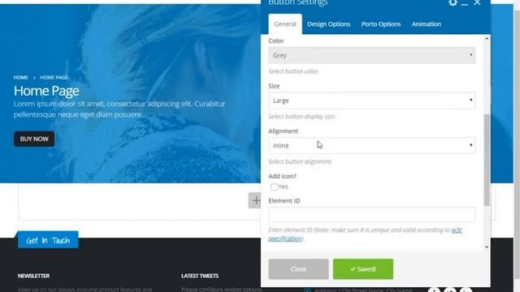
Task: Click the HOME breadcrumb link
Action: (20, 78)
